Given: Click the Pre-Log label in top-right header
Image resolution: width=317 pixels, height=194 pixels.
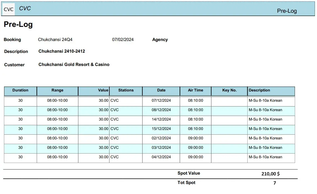Looking at the screenshot, I should pyautogui.click(x=287, y=11).
